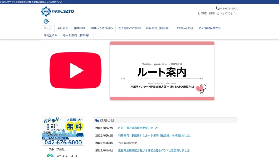Open the 会社案内 menu item
This screenshot has width=279, height=157.
click(x=63, y=28)
